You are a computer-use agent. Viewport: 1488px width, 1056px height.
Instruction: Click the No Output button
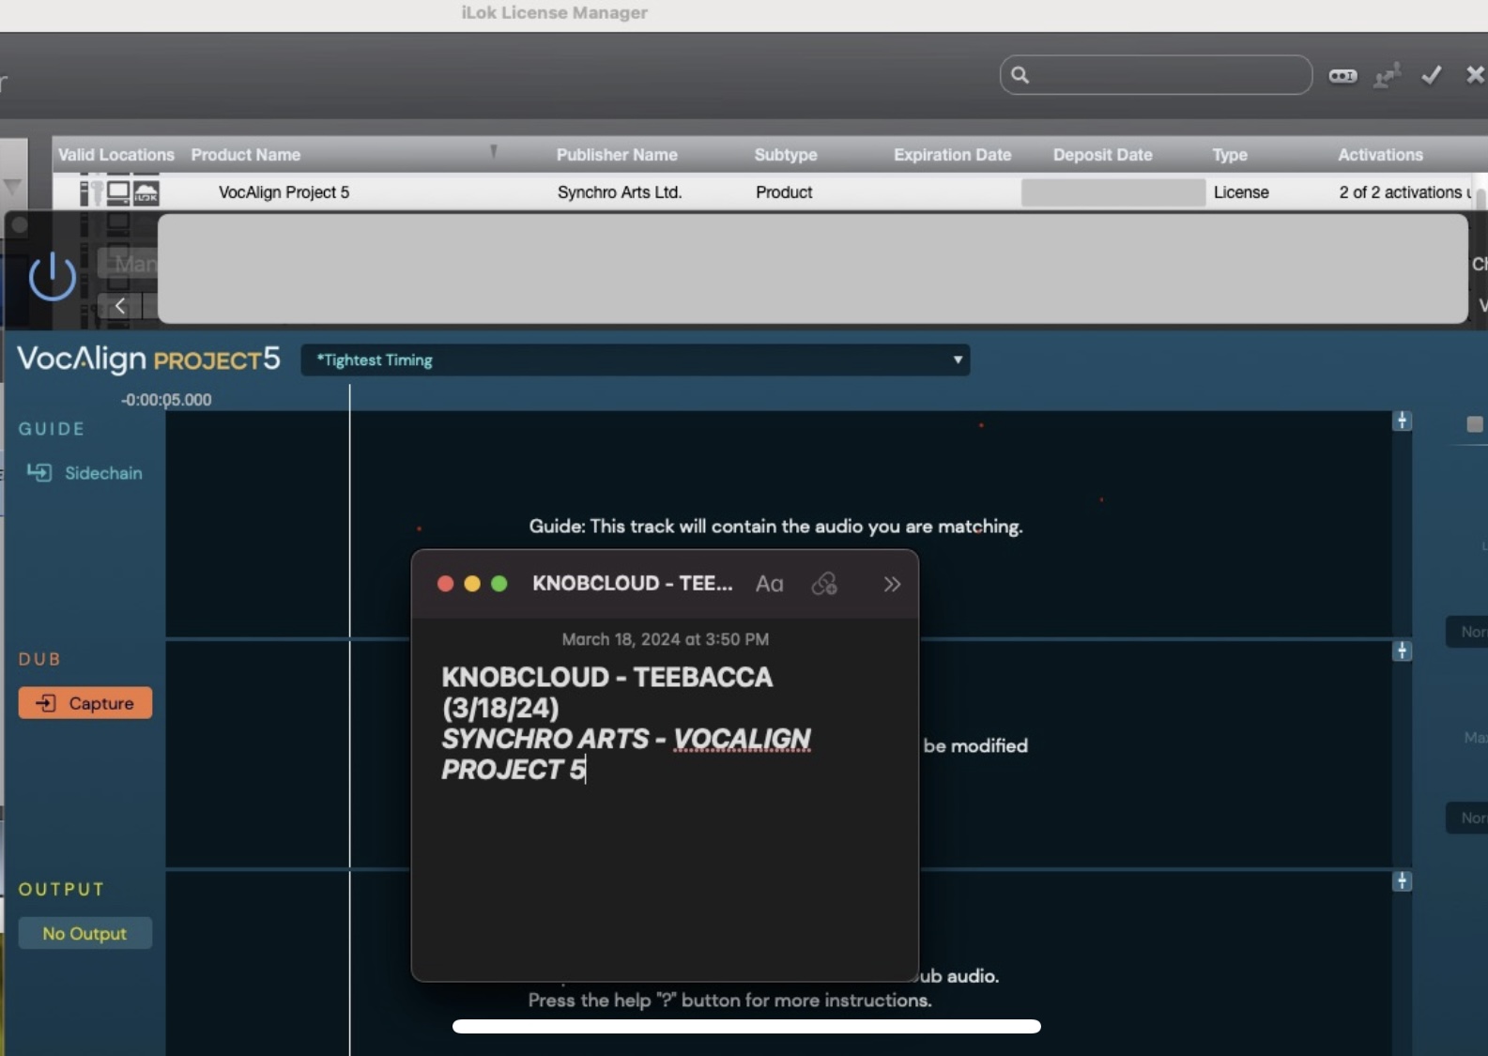point(85,934)
